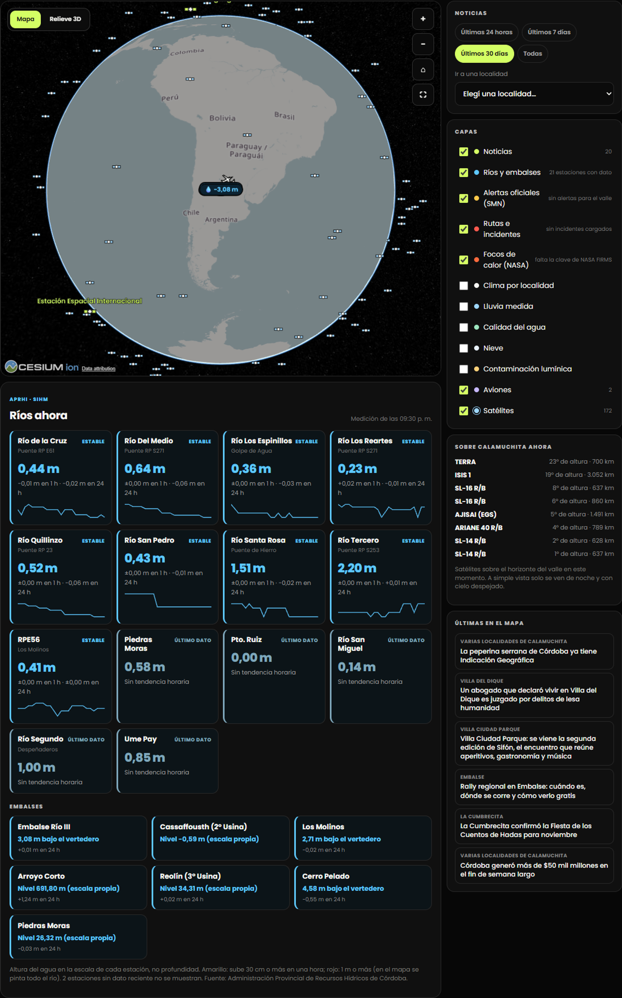Open Cerro Pelado reservoir card
The image size is (622, 998).
[x=363, y=887]
